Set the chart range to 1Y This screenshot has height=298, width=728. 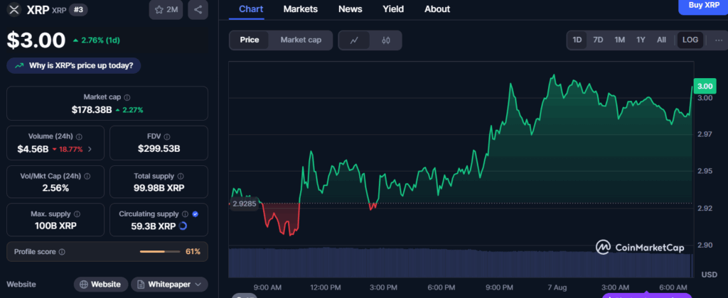click(x=641, y=40)
